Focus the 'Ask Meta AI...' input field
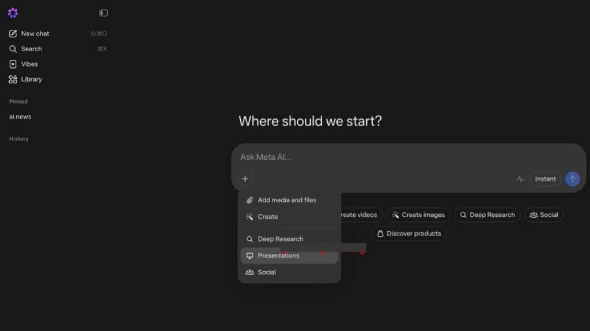Viewport: 590px width, 331px height. pyautogui.click(x=409, y=157)
